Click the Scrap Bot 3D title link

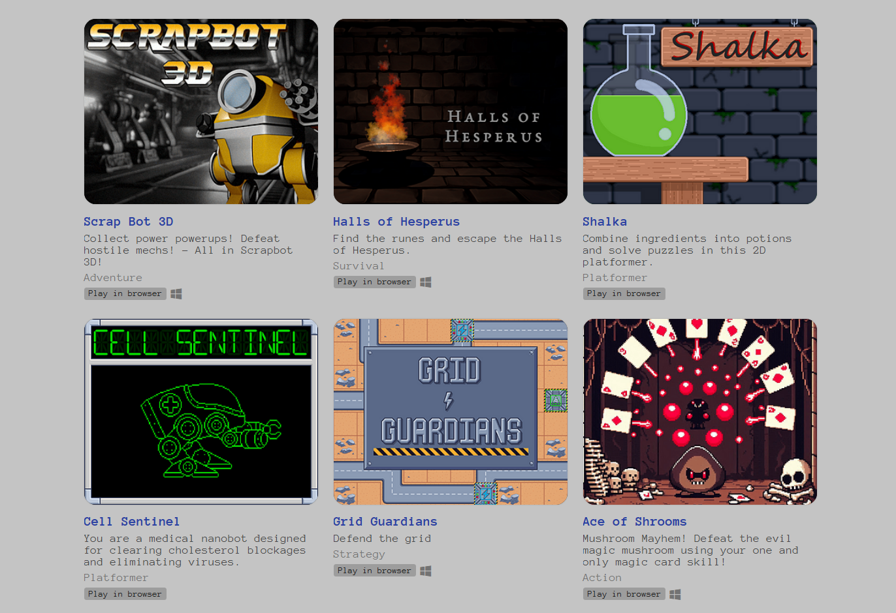(x=129, y=222)
